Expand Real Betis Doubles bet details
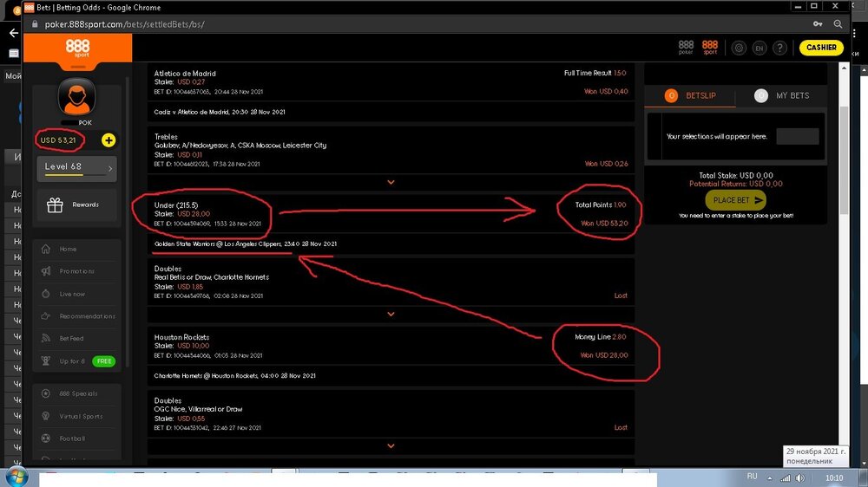This screenshot has width=868, height=487. click(x=391, y=314)
